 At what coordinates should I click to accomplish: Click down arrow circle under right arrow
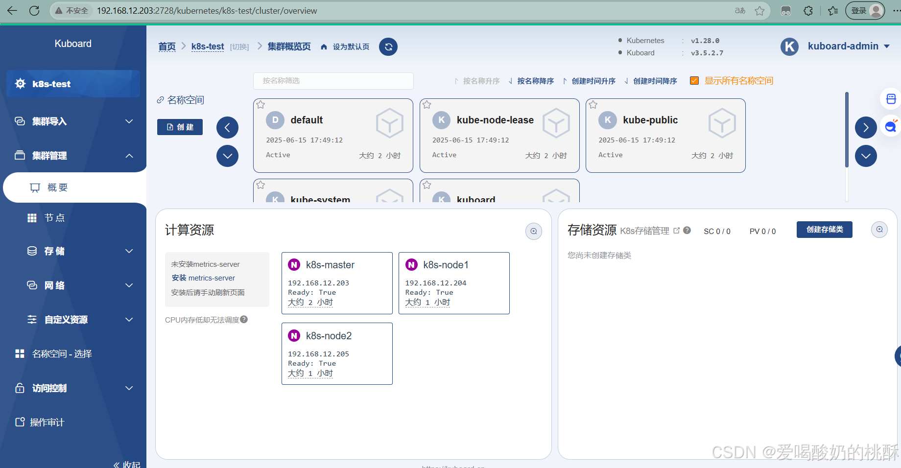(x=866, y=156)
